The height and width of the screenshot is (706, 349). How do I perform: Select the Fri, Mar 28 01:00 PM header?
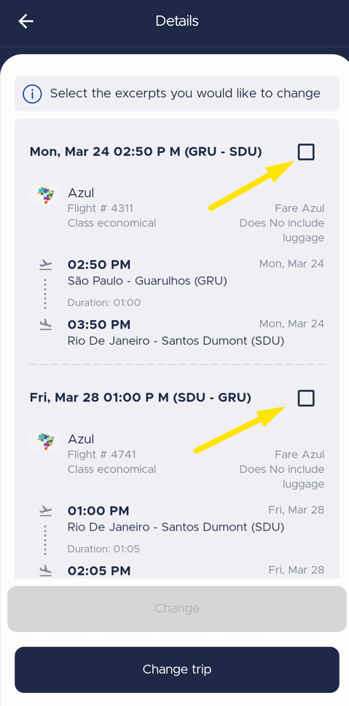coord(140,398)
